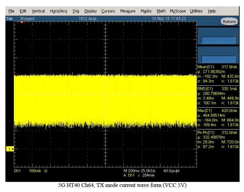Open the Utilities menu
244x192 pixels.
point(196,11)
